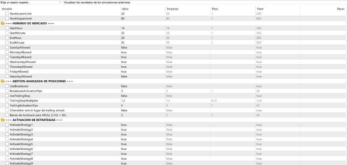Open the ActivateStrategy1 value true cell
The image size is (347, 165).
(143, 125)
